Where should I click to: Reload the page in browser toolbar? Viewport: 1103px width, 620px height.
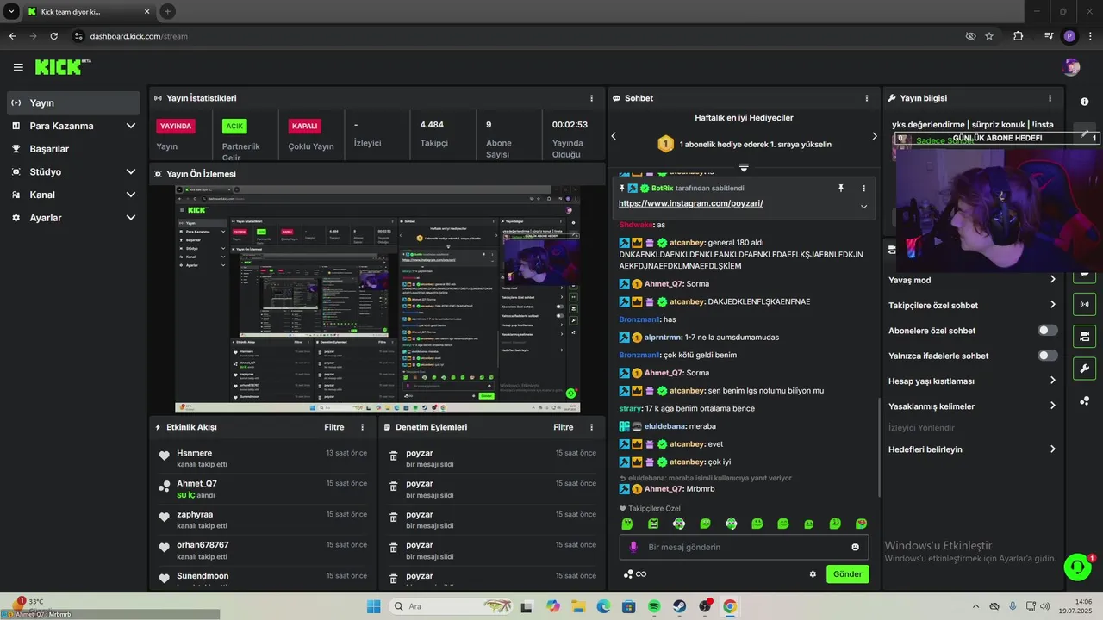coord(53,36)
